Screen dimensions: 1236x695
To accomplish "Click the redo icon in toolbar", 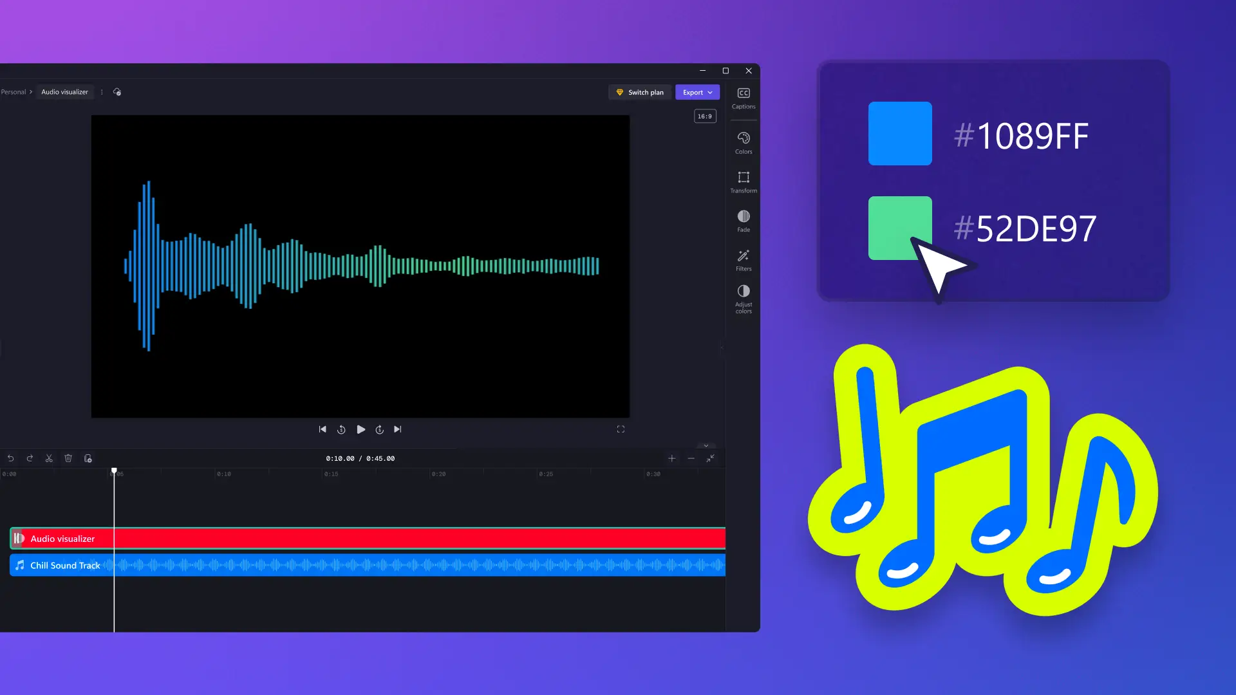I will (30, 458).
